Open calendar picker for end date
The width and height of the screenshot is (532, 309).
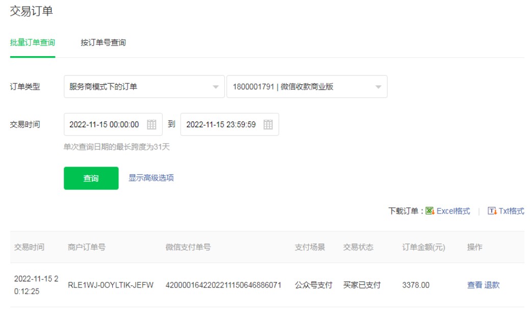click(268, 125)
